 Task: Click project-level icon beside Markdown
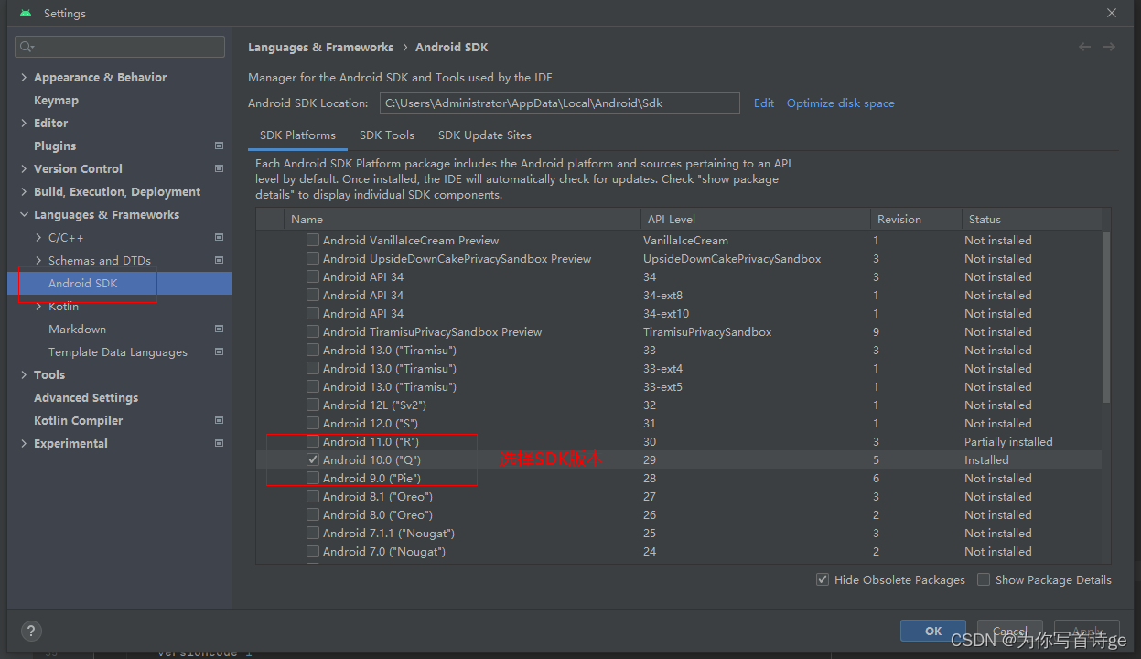point(219,329)
